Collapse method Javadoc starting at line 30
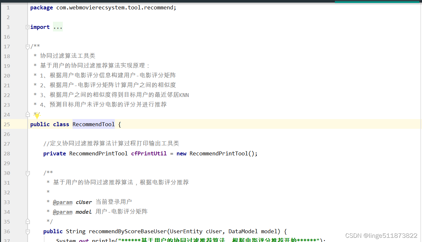422x242 pixels. tap(28, 173)
